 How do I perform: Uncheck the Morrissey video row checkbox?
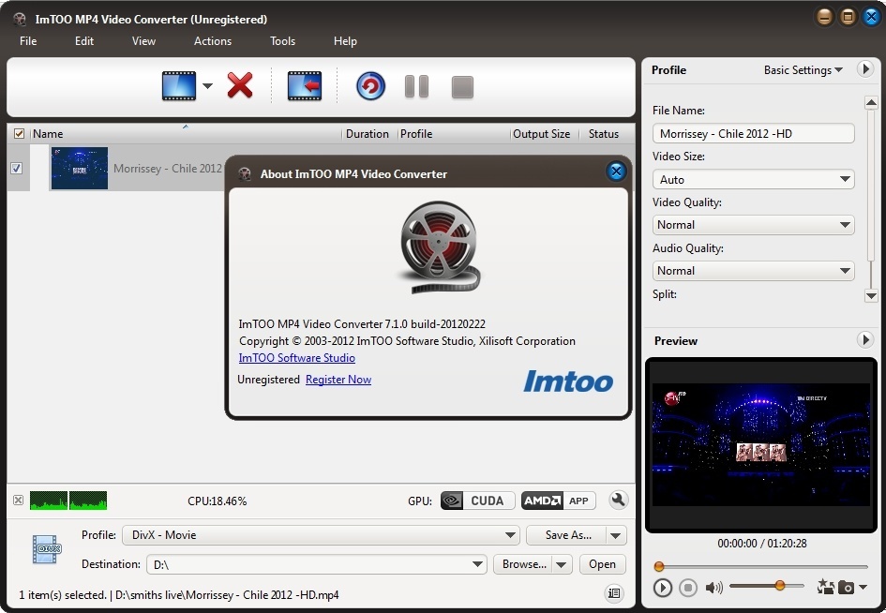click(x=16, y=169)
